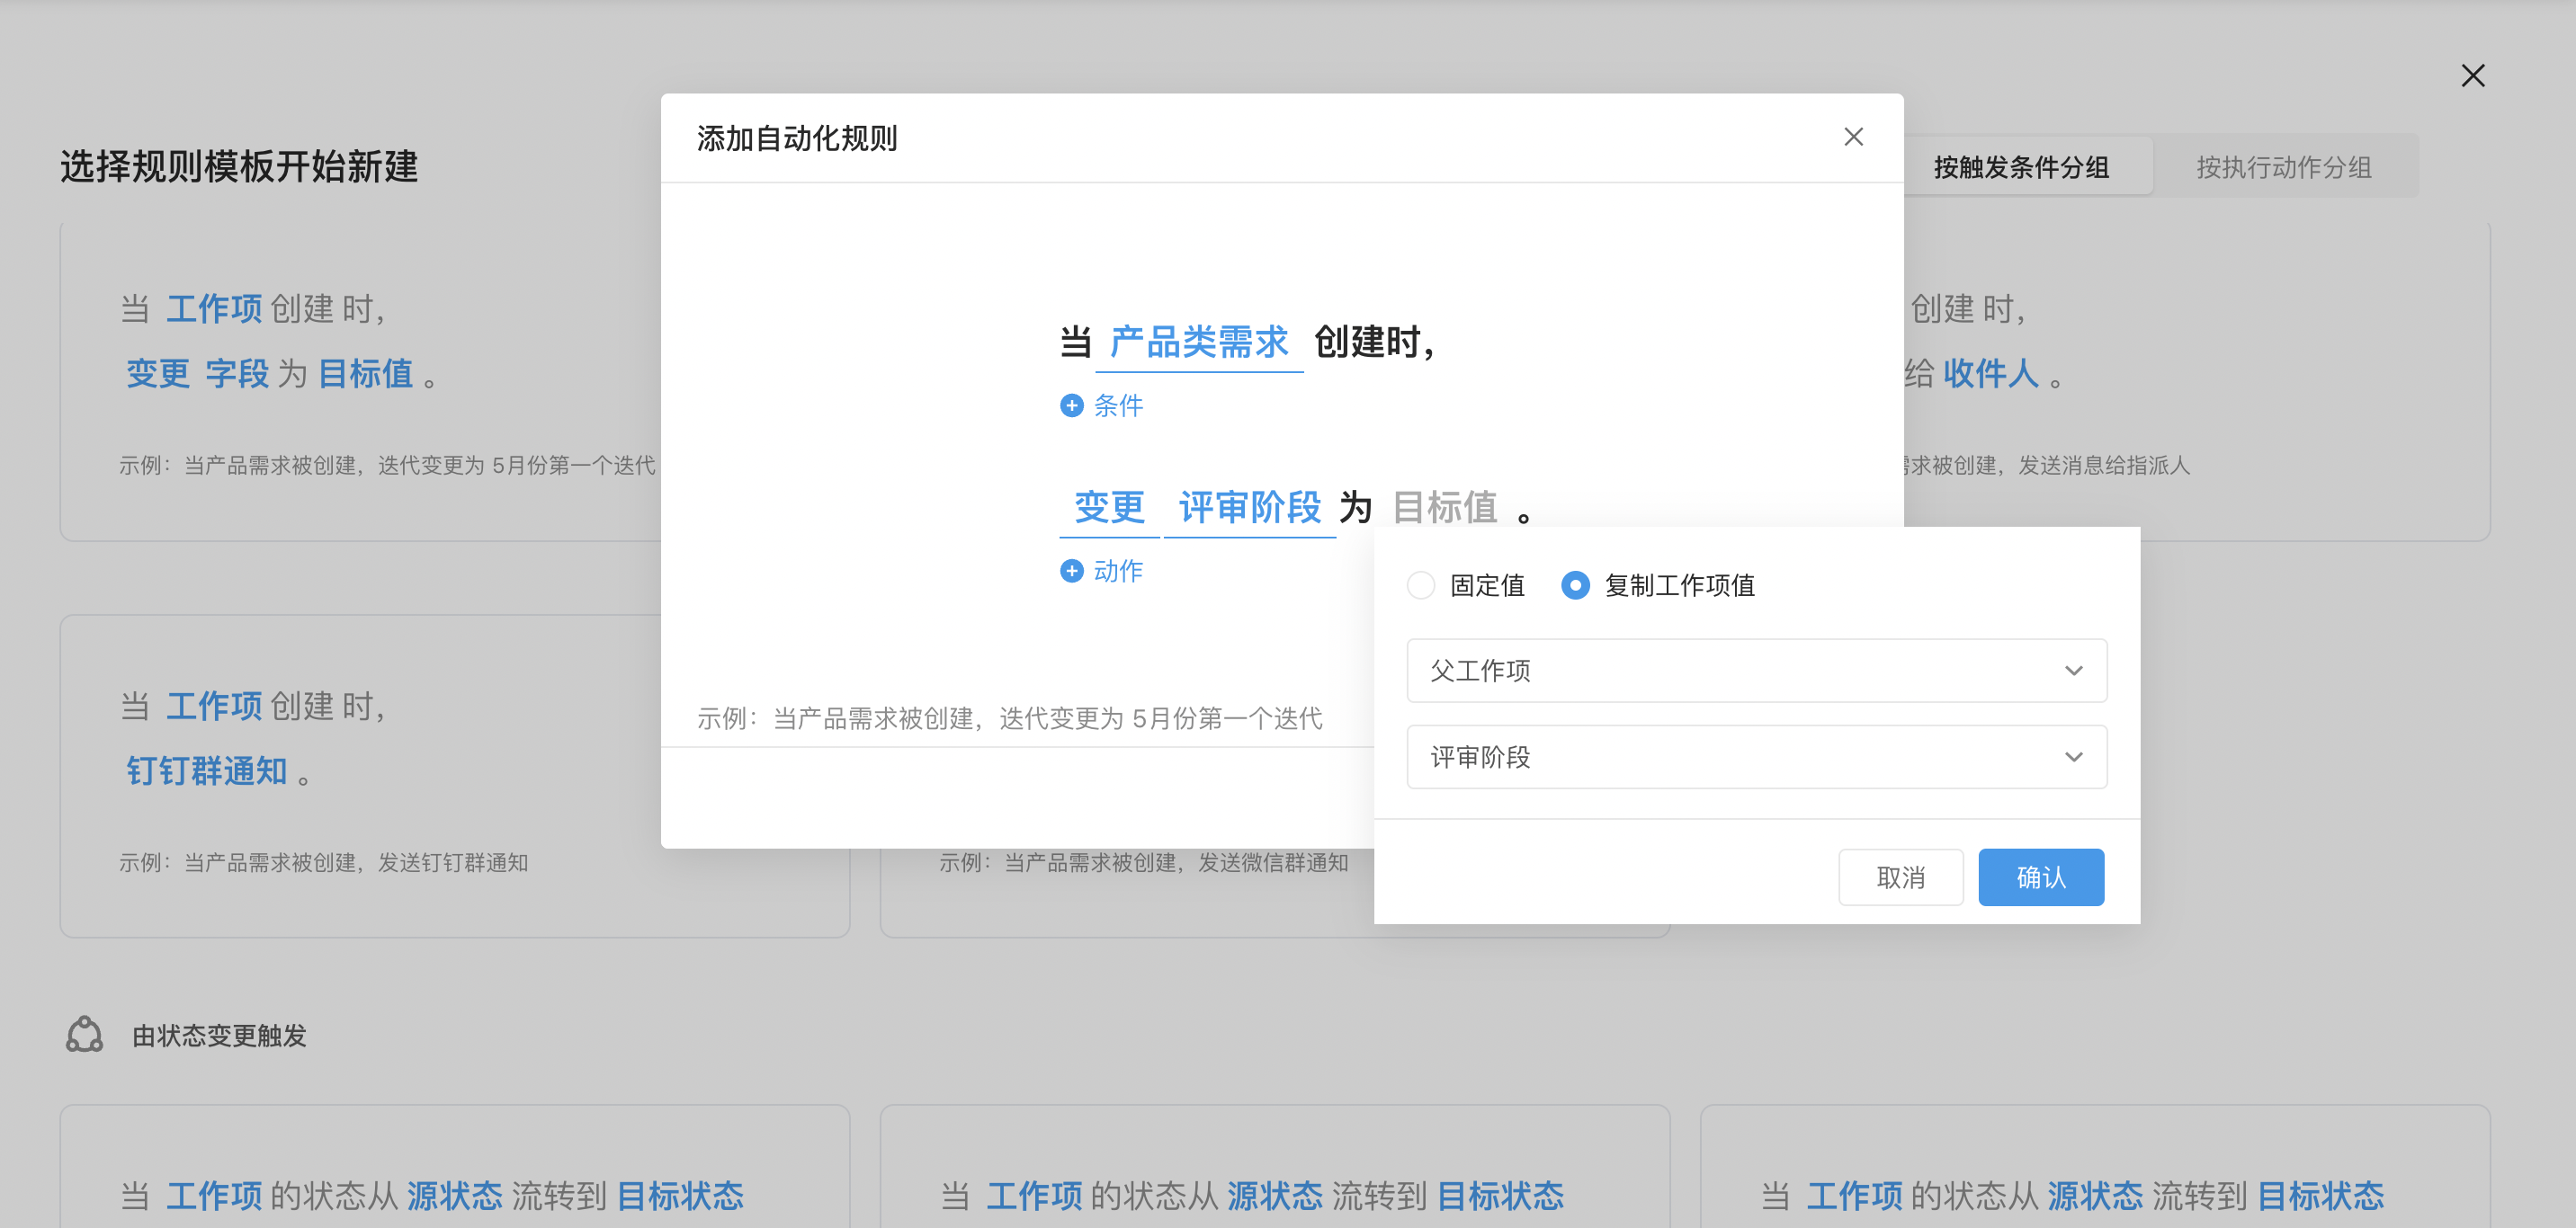Click the 确认 button
Screen dimensions: 2576x1228
tap(2040, 877)
